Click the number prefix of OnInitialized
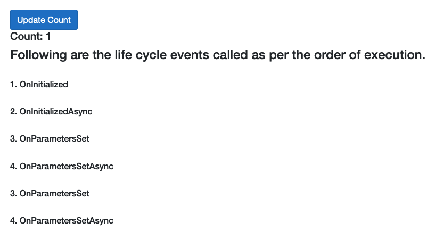The width and height of the screenshot is (435, 239). [x=14, y=84]
